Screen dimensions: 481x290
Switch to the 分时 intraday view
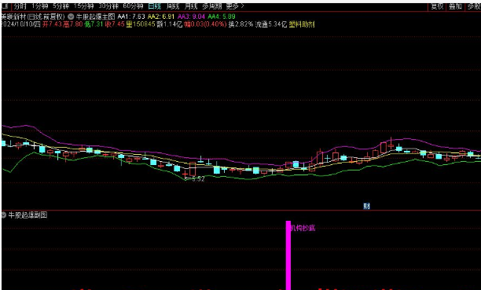(20, 6)
